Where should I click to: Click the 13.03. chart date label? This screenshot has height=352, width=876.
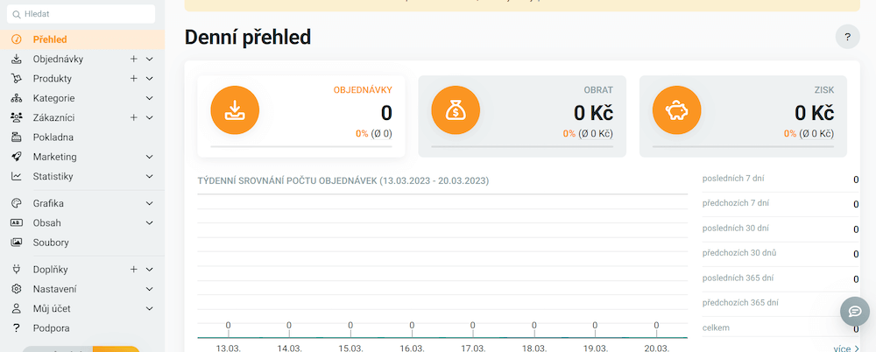[228, 348]
